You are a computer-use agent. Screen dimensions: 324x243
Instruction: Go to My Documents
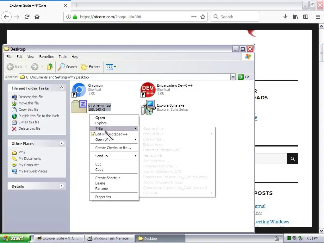coord(29,159)
